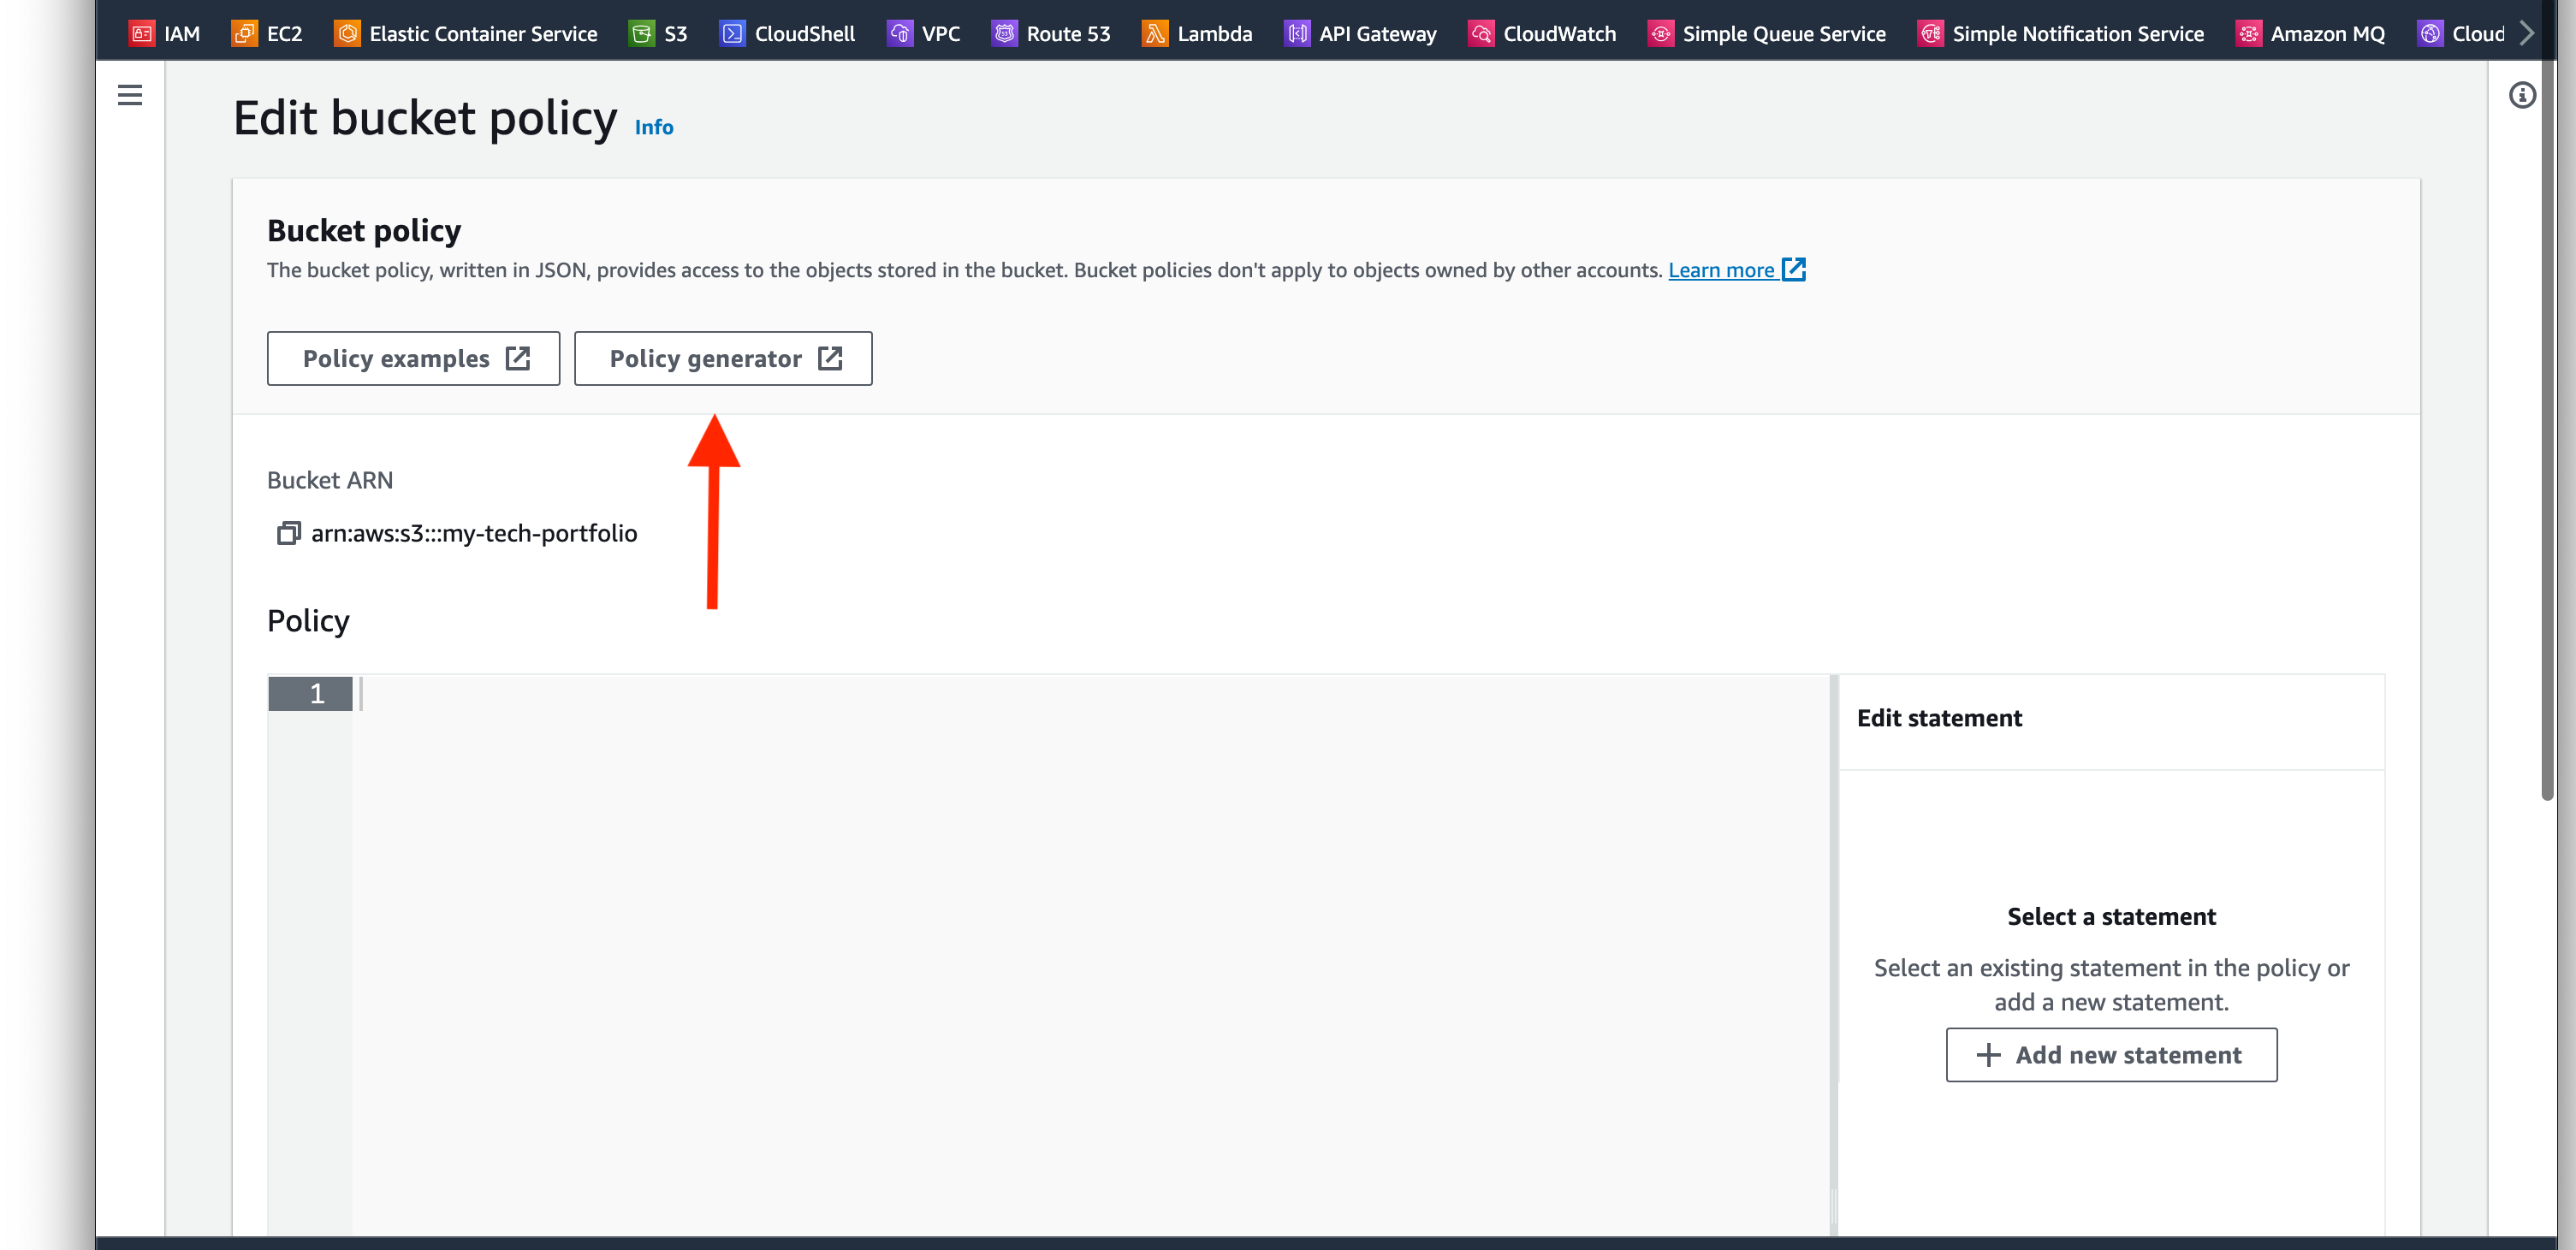Open API Gateway service icon
This screenshot has width=2576, height=1250.
point(1297,34)
